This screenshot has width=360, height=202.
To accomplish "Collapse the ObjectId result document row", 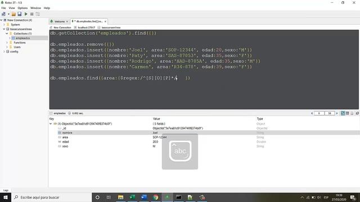I will coord(51,123).
